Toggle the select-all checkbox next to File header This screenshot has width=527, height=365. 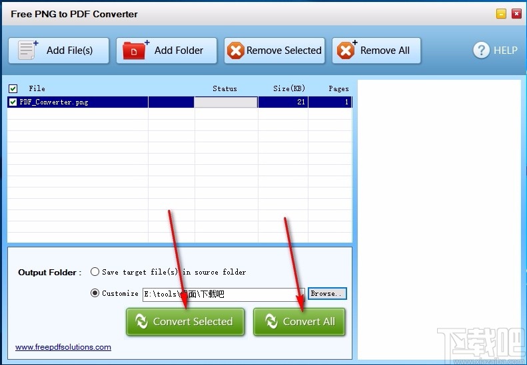tap(13, 88)
